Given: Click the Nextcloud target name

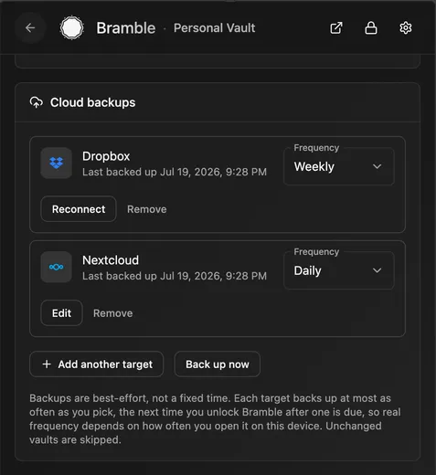Looking at the screenshot, I should pos(111,260).
